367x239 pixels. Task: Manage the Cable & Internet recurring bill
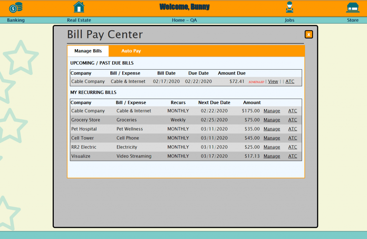coord(272,111)
